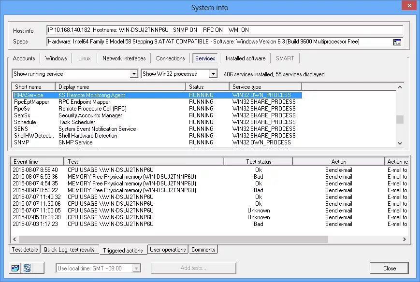Select event 2015-07-07 11:30:06
Screen dimensions: 420x282
click(210, 204)
